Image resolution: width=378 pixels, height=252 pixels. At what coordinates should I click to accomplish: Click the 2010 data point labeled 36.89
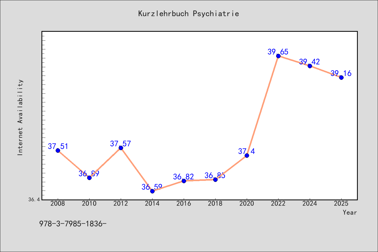[89, 178]
